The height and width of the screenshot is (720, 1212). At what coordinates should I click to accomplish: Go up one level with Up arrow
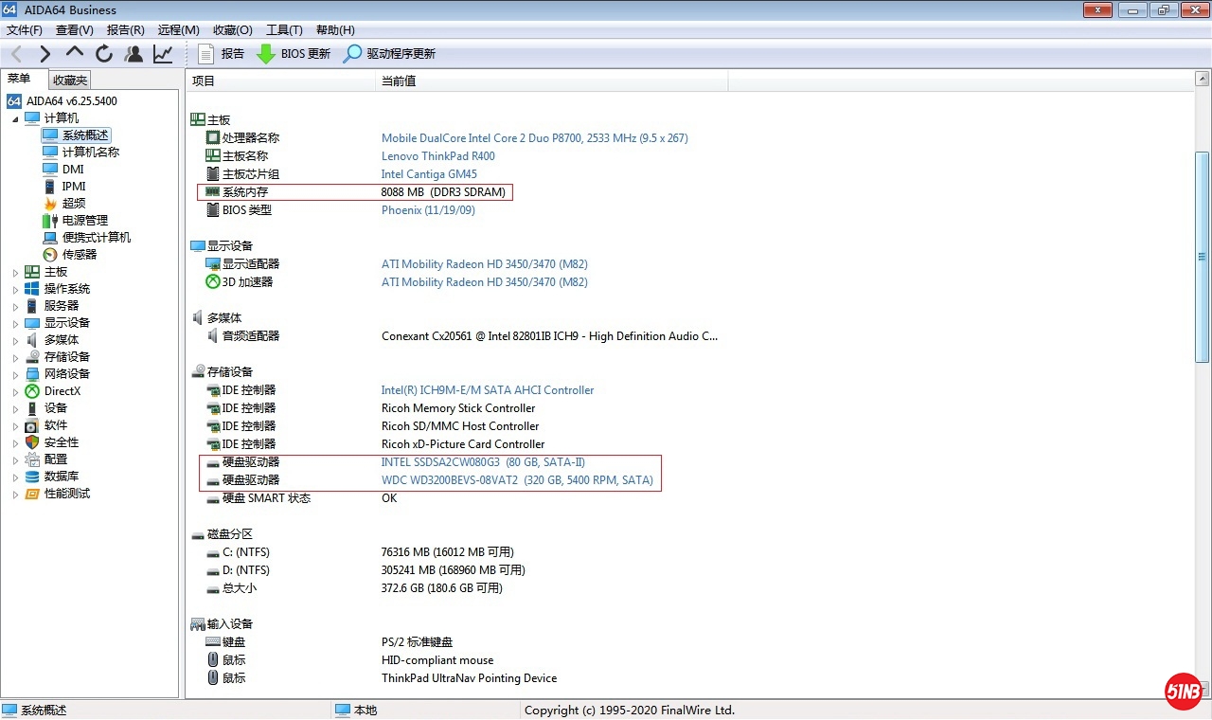pos(75,54)
